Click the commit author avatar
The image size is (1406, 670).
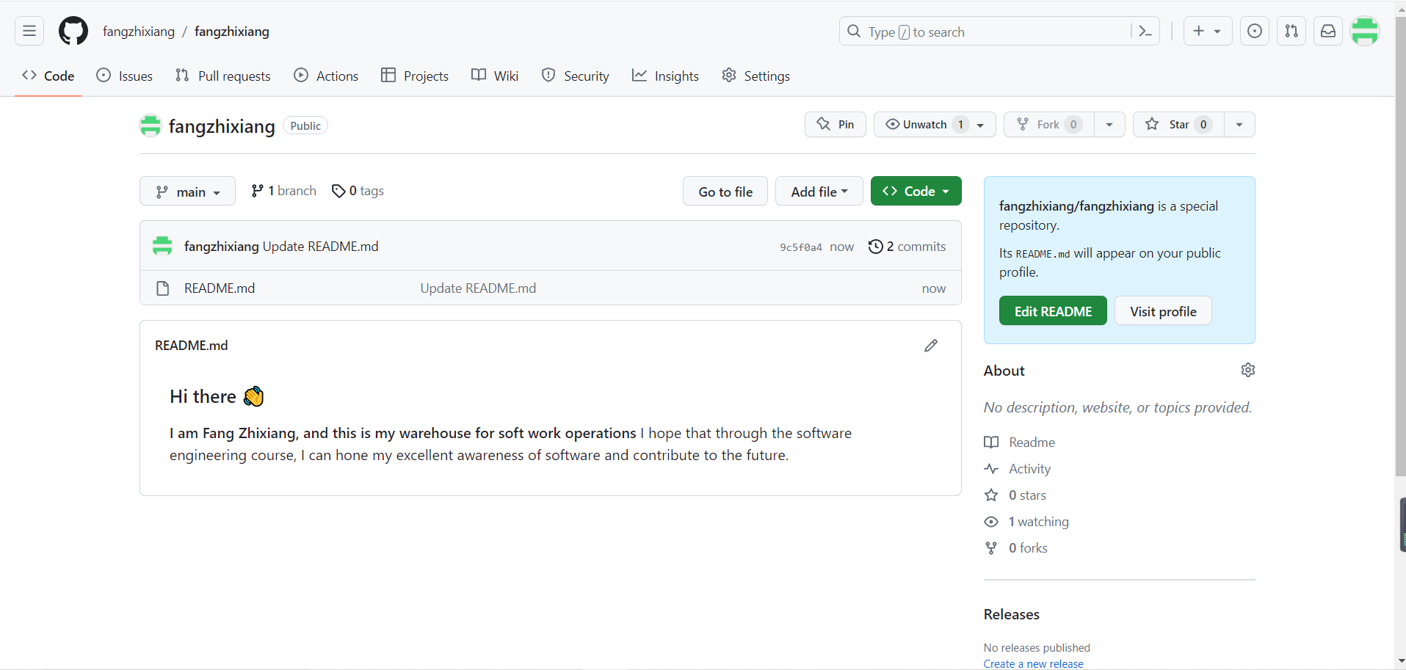tap(162, 246)
